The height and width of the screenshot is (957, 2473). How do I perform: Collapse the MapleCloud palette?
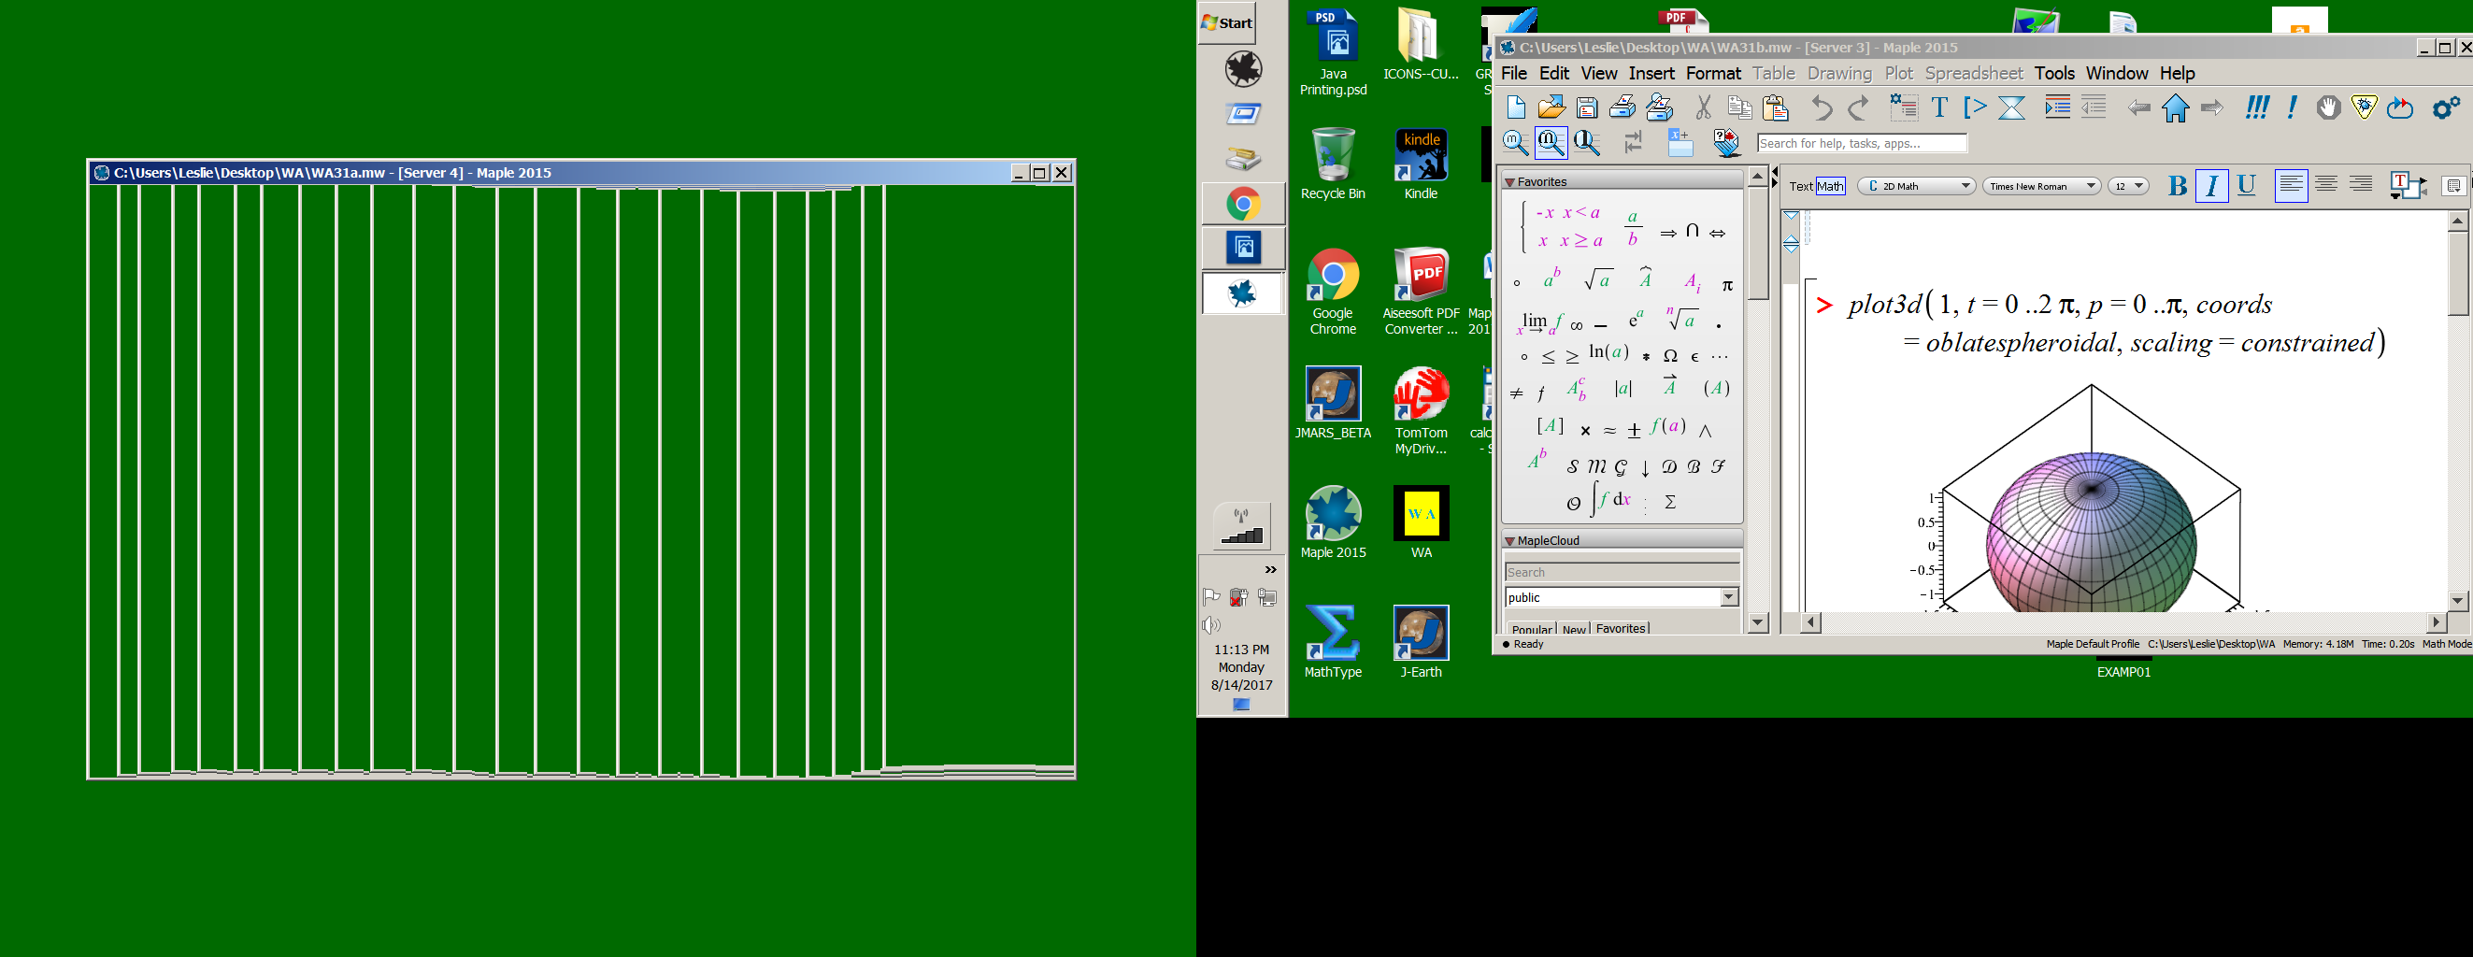(x=1510, y=541)
